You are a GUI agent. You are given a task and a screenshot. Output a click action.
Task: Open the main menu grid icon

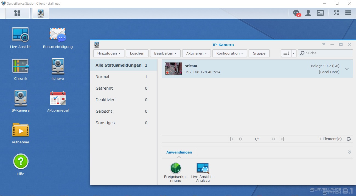click(17, 13)
